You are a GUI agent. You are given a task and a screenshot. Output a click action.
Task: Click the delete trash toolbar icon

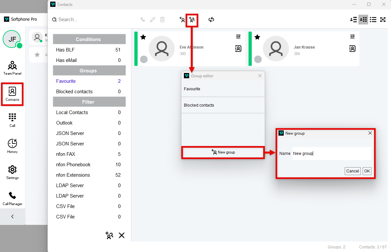(162, 20)
